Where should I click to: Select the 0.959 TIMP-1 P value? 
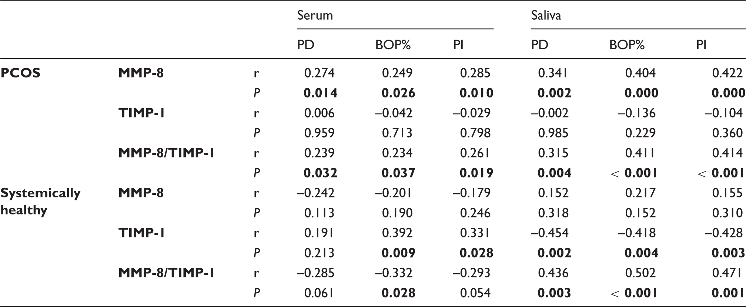[320, 133]
